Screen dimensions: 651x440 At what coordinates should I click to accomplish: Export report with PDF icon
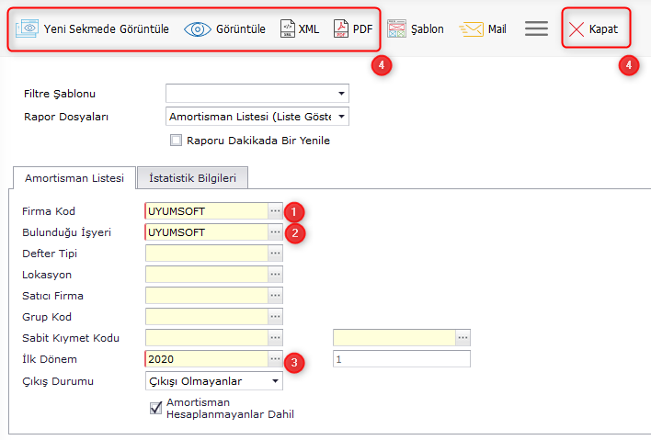coord(341,29)
